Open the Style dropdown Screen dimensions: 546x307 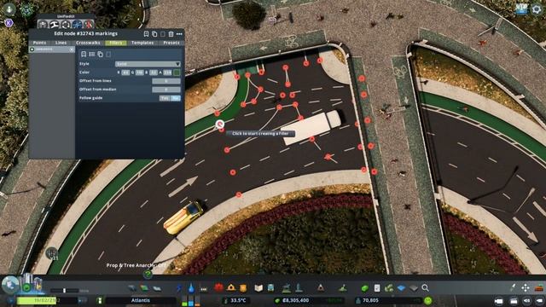click(x=148, y=64)
